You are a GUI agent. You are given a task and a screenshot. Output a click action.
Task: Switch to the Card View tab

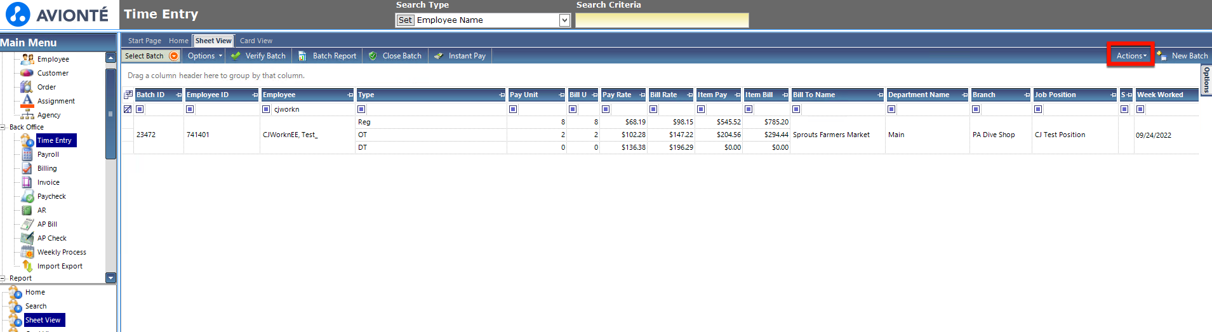[256, 41]
